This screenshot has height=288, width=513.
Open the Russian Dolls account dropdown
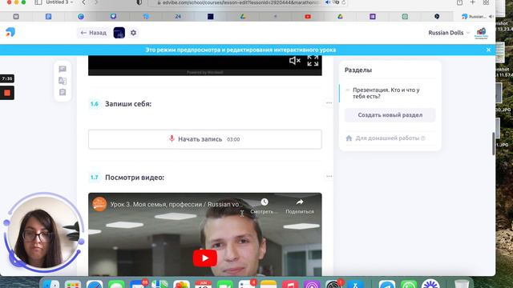[x=449, y=33]
